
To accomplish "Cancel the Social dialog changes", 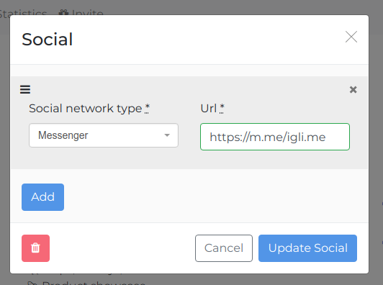I will 224,248.
